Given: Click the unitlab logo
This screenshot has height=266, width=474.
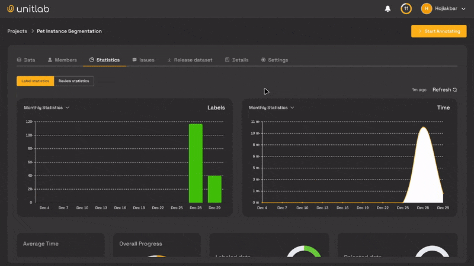Looking at the screenshot, I should click(x=28, y=9).
